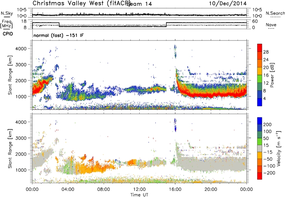Click the 20:00 time axis label
The height and width of the screenshot is (197, 285).
(x=211, y=190)
